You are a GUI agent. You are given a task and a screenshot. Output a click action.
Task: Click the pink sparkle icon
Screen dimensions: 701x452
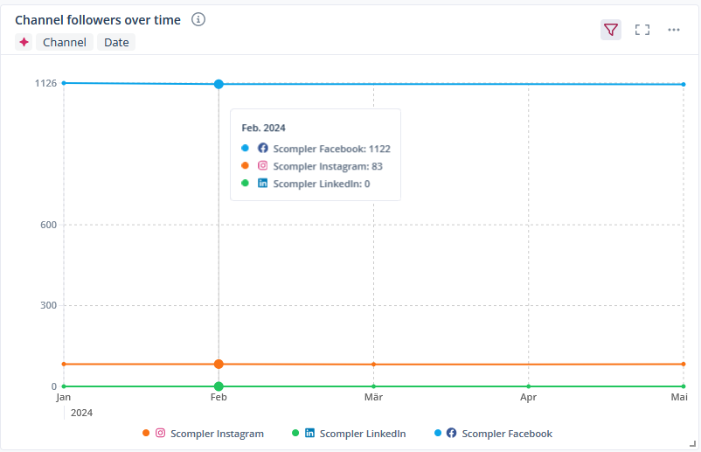pyautogui.click(x=24, y=42)
